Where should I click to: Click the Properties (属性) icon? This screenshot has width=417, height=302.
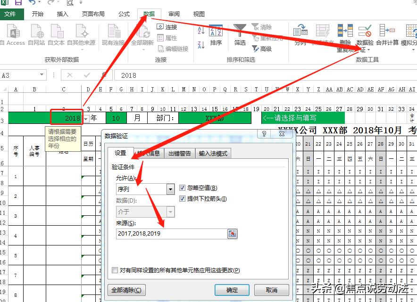click(x=160, y=38)
